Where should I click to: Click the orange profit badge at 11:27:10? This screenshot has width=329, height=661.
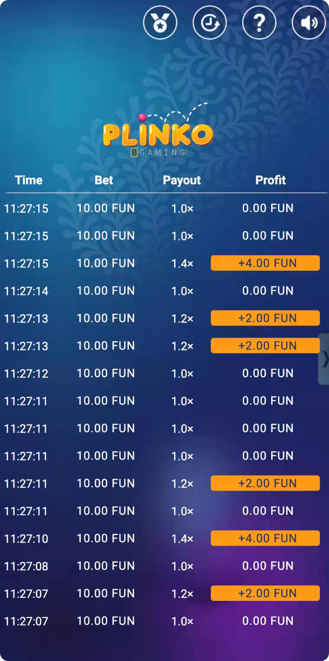click(265, 538)
